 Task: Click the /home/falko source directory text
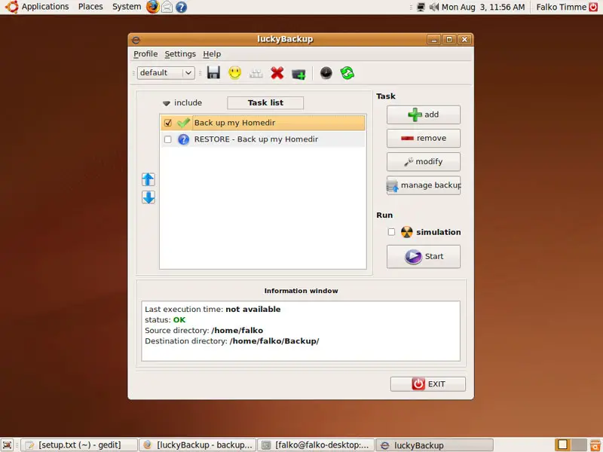tap(237, 331)
